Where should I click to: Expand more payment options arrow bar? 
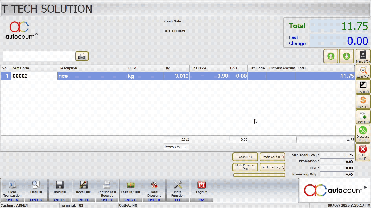coord(259,175)
